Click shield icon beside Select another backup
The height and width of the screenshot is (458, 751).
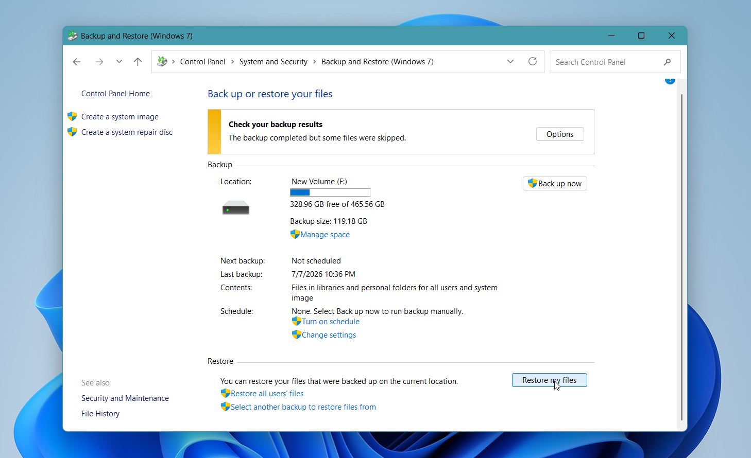click(x=225, y=407)
